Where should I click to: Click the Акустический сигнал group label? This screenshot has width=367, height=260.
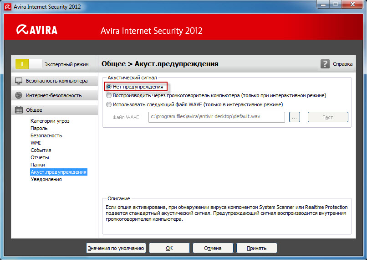click(x=132, y=78)
